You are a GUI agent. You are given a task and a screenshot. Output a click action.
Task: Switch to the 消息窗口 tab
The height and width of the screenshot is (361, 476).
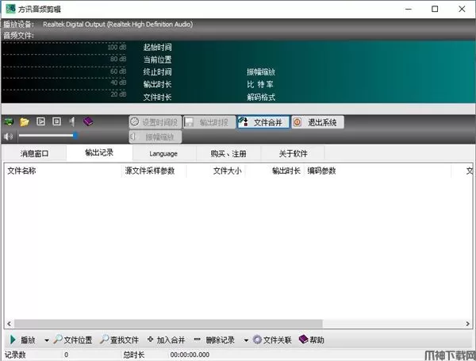(35, 153)
